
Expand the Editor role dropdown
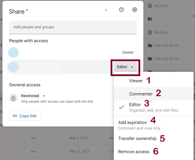point(125,67)
